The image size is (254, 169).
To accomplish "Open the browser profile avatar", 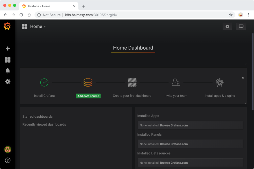I will [x=240, y=15].
